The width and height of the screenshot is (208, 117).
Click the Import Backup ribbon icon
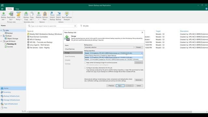(x=52, y=16)
